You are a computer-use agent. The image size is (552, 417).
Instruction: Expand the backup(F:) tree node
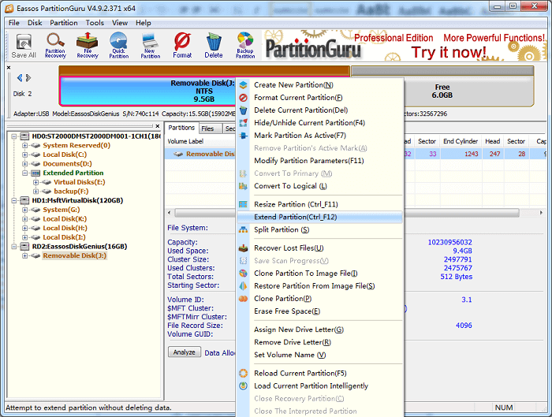point(35,192)
